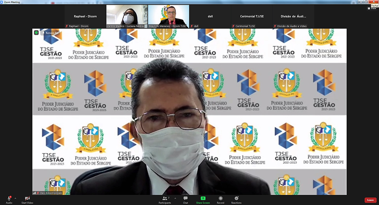Click the green encryption shield icon
Viewport: 379px width, 205px height.
click(36, 32)
